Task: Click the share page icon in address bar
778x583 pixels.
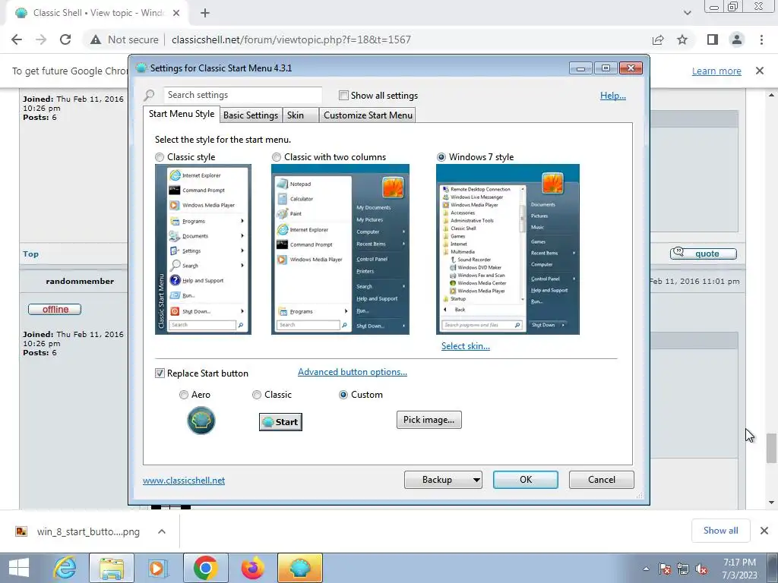Action: (658, 39)
